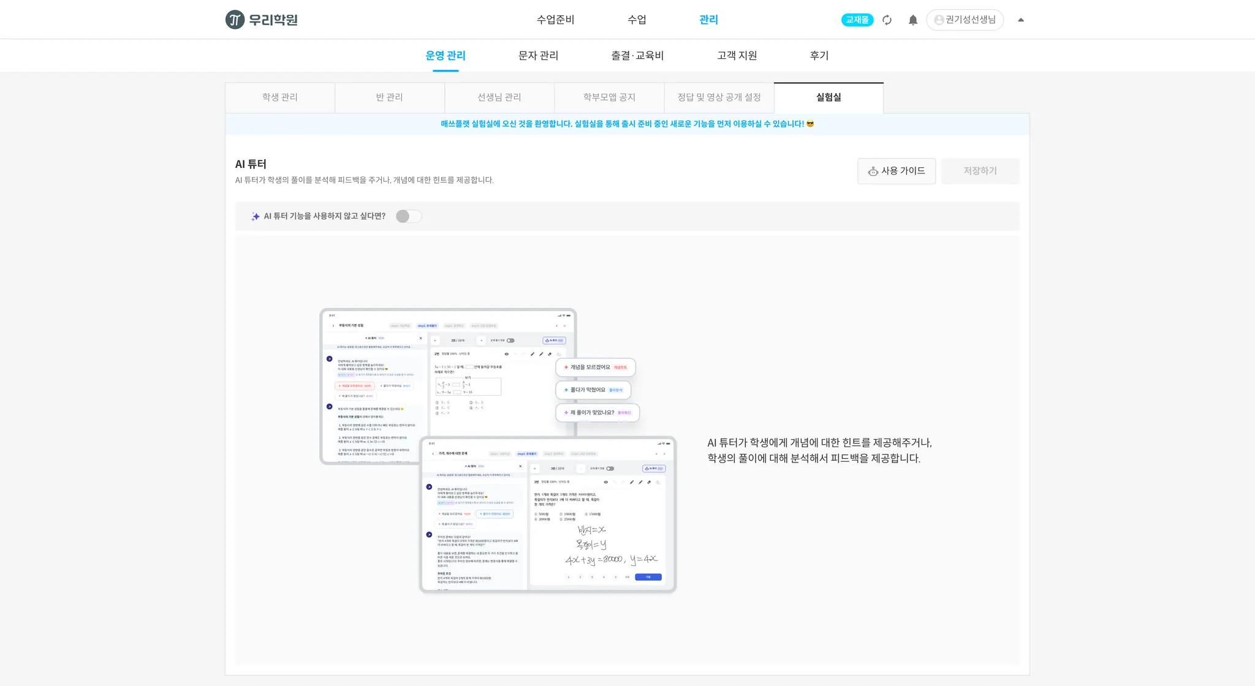Image resolution: width=1255 pixels, height=686 pixels.
Task: Switch to the 출결·교육비 tab
Action: pyautogui.click(x=637, y=55)
